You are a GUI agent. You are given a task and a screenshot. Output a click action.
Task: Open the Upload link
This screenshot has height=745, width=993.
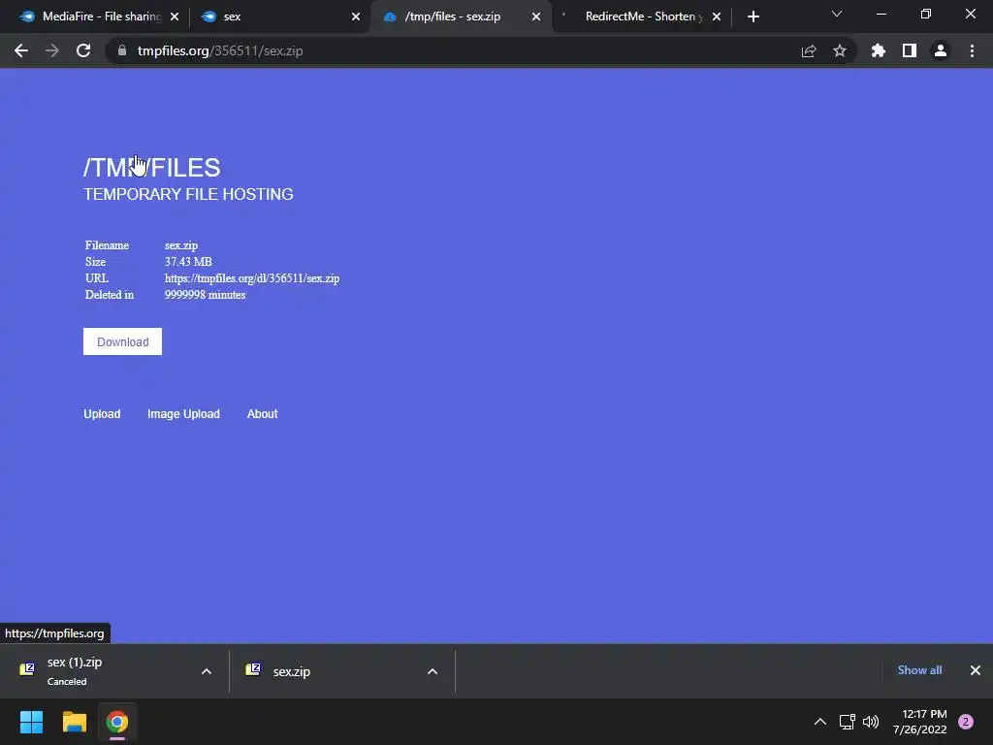[102, 413]
